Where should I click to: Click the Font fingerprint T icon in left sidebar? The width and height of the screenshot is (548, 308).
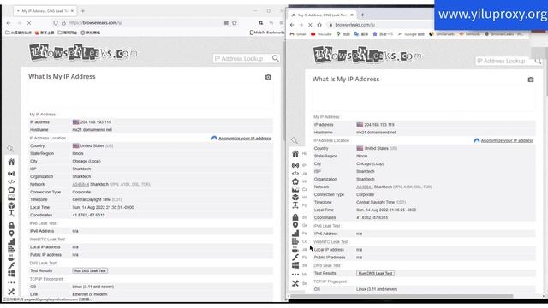tap(11, 213)
